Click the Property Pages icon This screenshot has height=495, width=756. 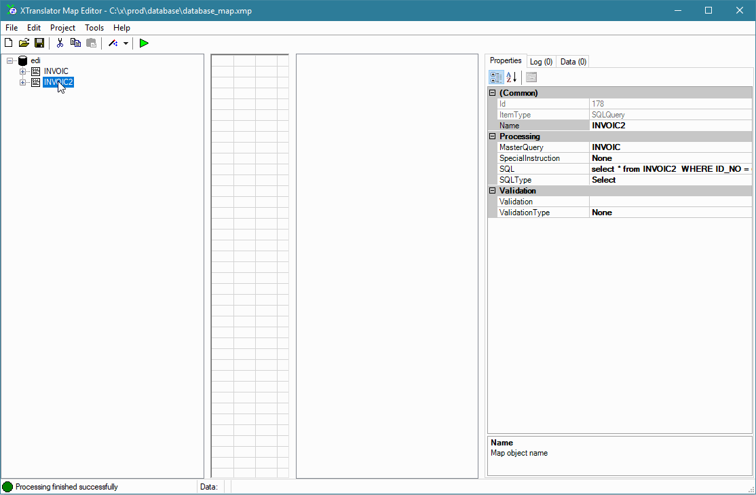click(x=531, y=77)
